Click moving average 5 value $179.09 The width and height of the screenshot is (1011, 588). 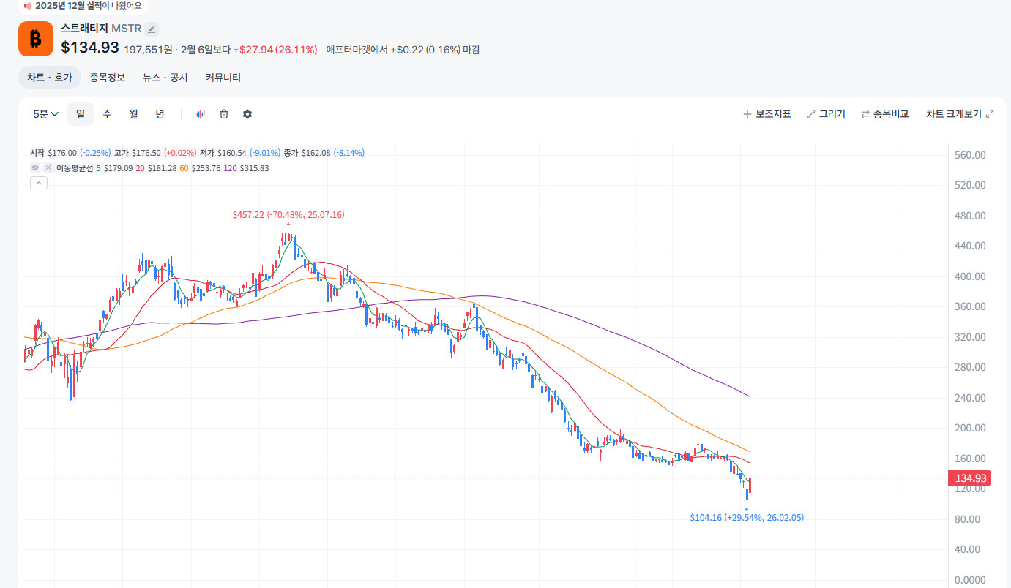(119, 168)
